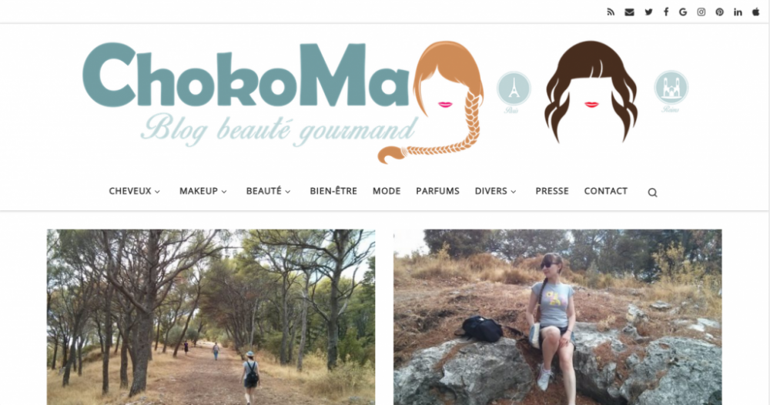
Task: Open the RSS feed icon
Action: (x=611, y=12)
